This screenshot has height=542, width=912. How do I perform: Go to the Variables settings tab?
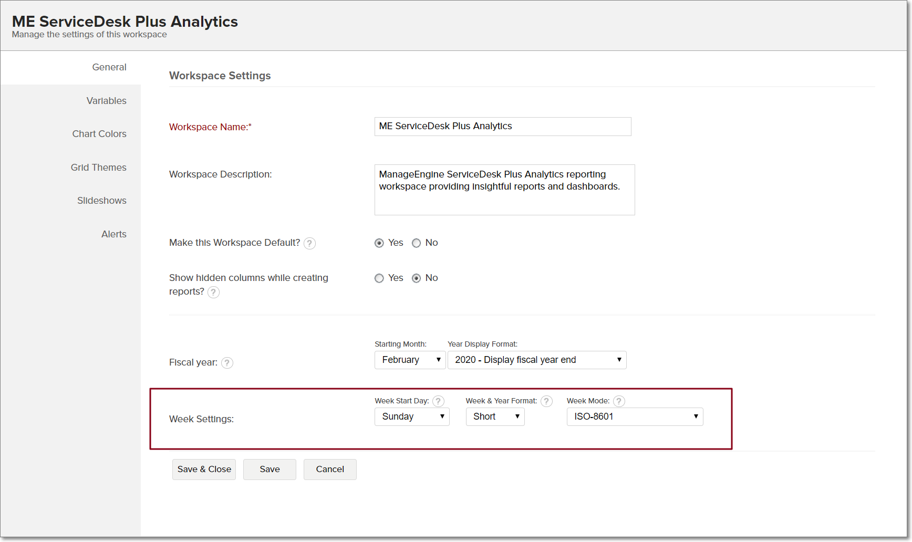[x=106, y=101]
